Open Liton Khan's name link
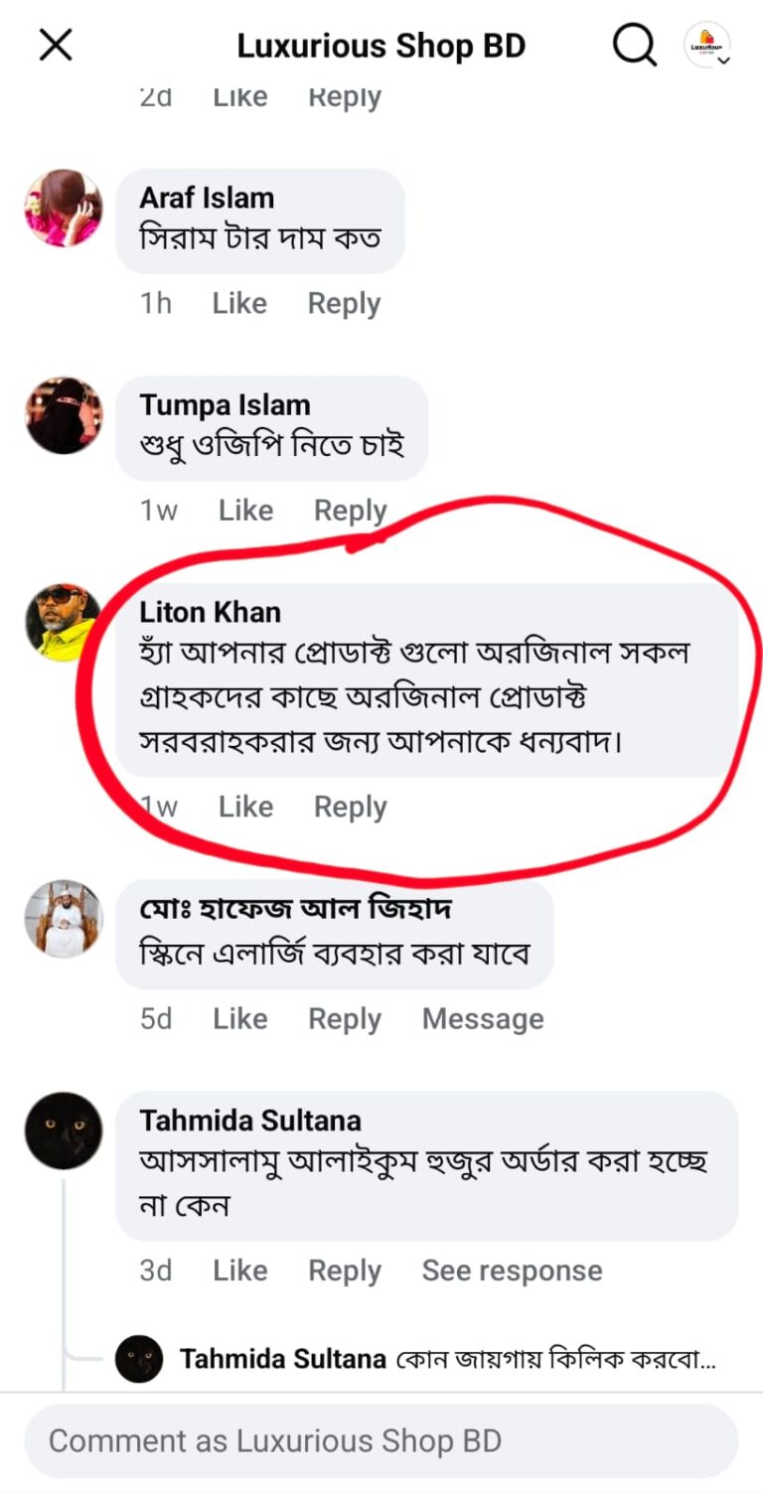Screen dimensions: 763x1492 point(210,612)
